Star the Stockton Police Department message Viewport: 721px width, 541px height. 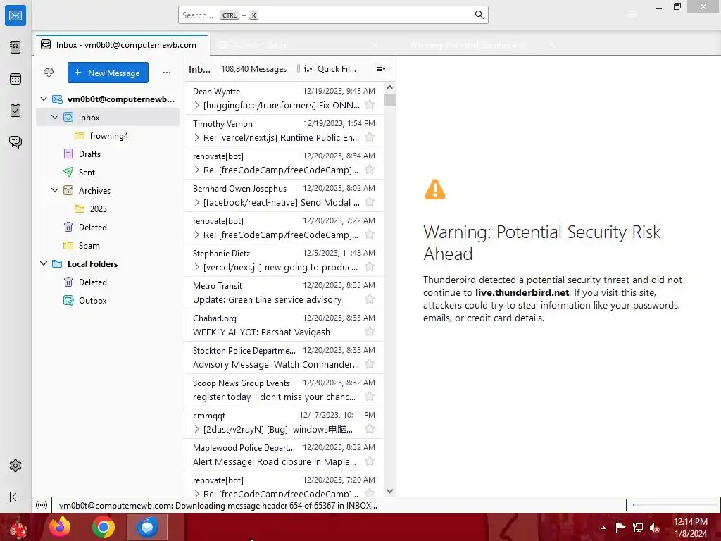(369, 364)
